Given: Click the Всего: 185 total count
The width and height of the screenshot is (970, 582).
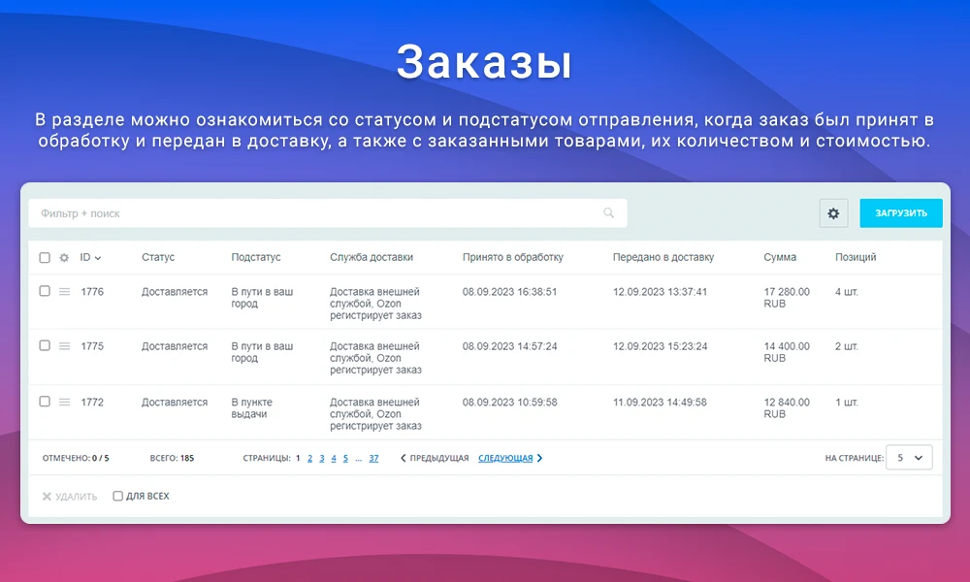Looking at the screenshot, I should [x=172, y=458].
